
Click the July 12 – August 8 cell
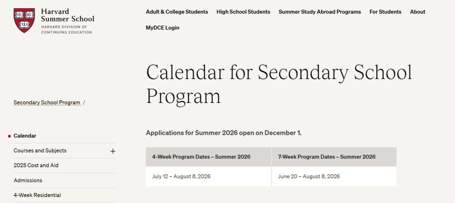[181, 177]
